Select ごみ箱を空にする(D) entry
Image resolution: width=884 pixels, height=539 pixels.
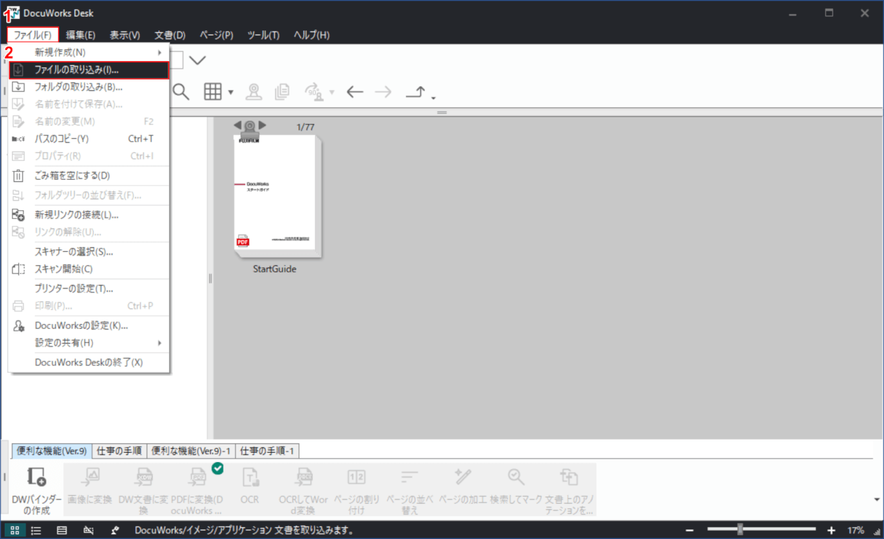click(89, 175)
